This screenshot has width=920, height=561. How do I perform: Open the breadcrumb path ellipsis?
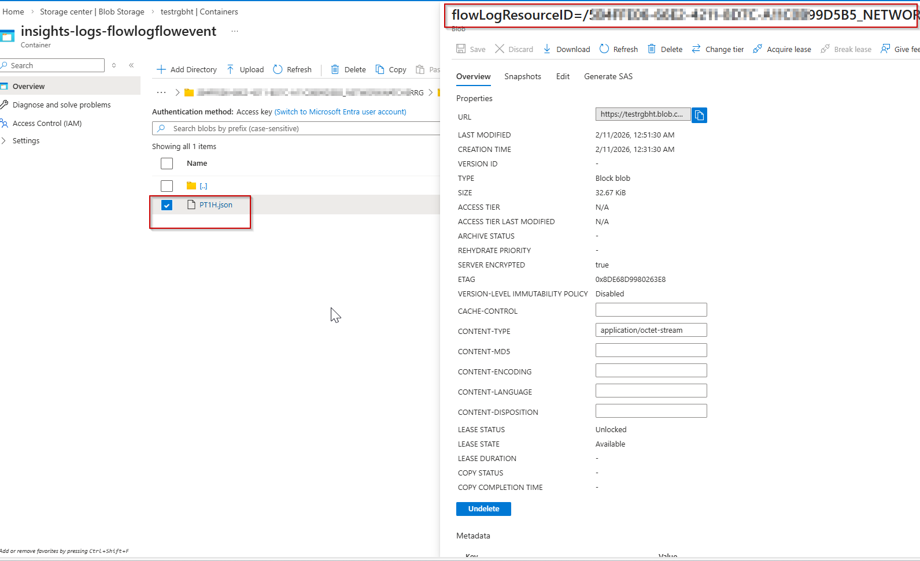tap(161, 92)
